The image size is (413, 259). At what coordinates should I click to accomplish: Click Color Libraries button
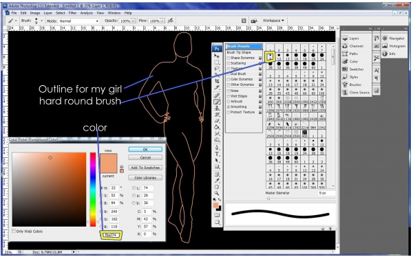point(145,178)
